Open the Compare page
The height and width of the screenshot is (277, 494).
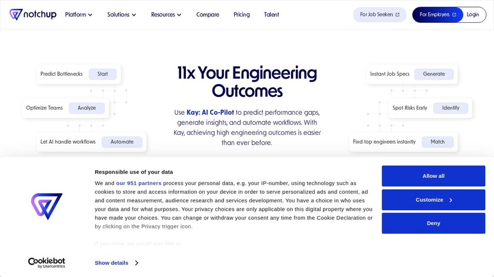[208, 15]
